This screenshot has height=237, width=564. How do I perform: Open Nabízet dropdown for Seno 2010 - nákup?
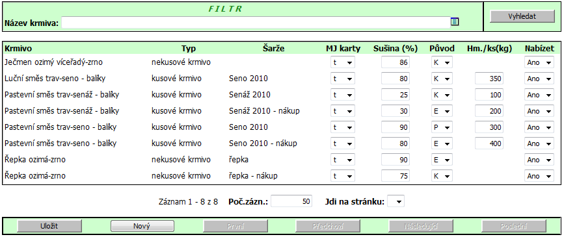click(x=539, y=143)
